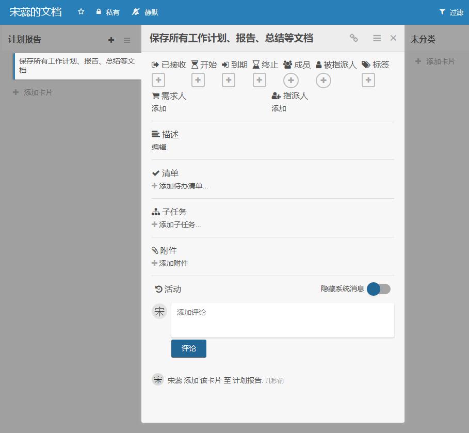Add a member to the card

pyautogui.click(x=291, y=81)
